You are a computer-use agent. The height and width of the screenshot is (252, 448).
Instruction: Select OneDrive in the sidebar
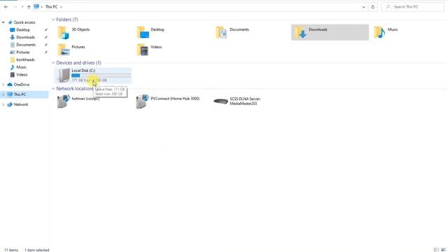pos(22,85)
